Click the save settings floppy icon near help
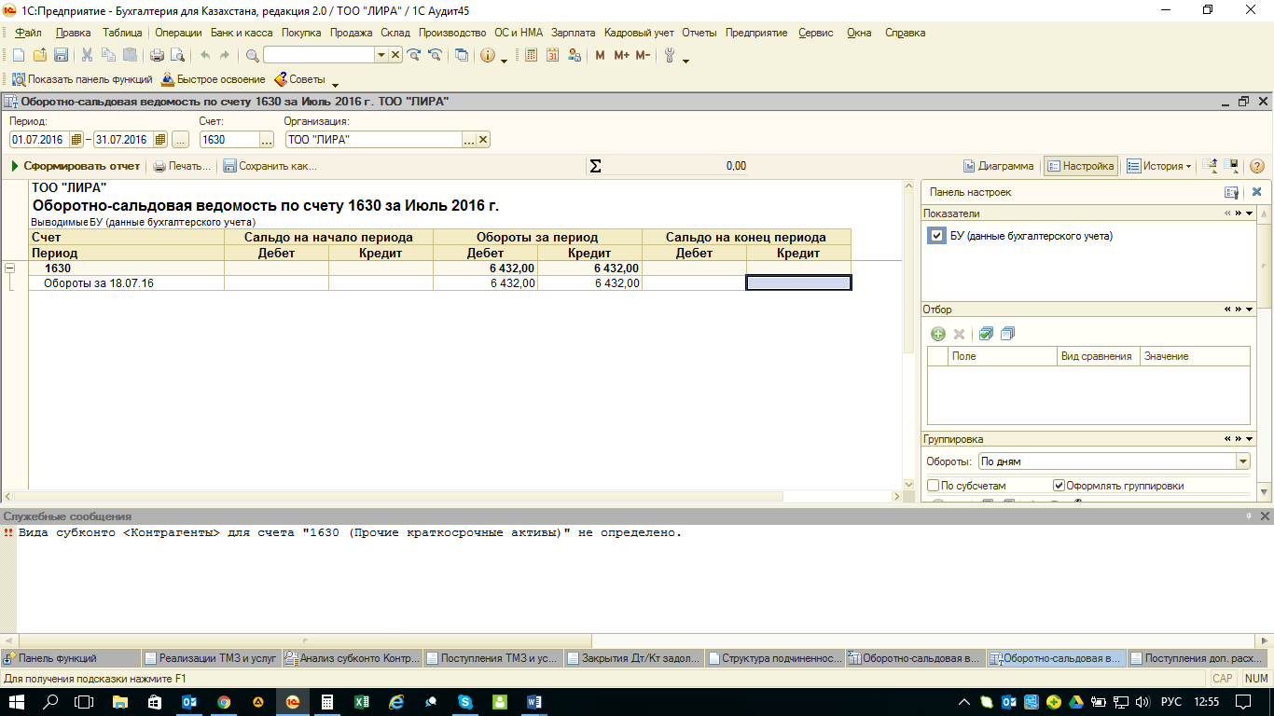Image resolution: width=1274 pixels, height=716 pixels. (1232, 166)
